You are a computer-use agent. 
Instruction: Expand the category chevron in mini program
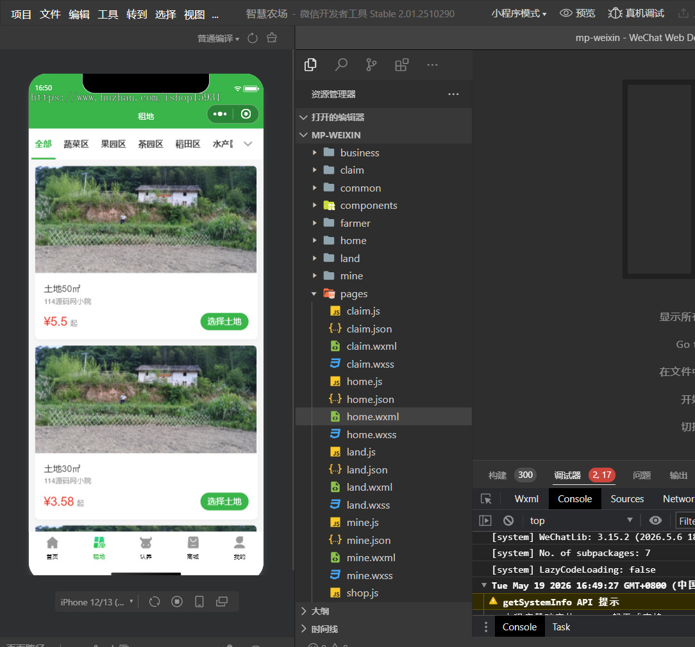click(247, 143)
